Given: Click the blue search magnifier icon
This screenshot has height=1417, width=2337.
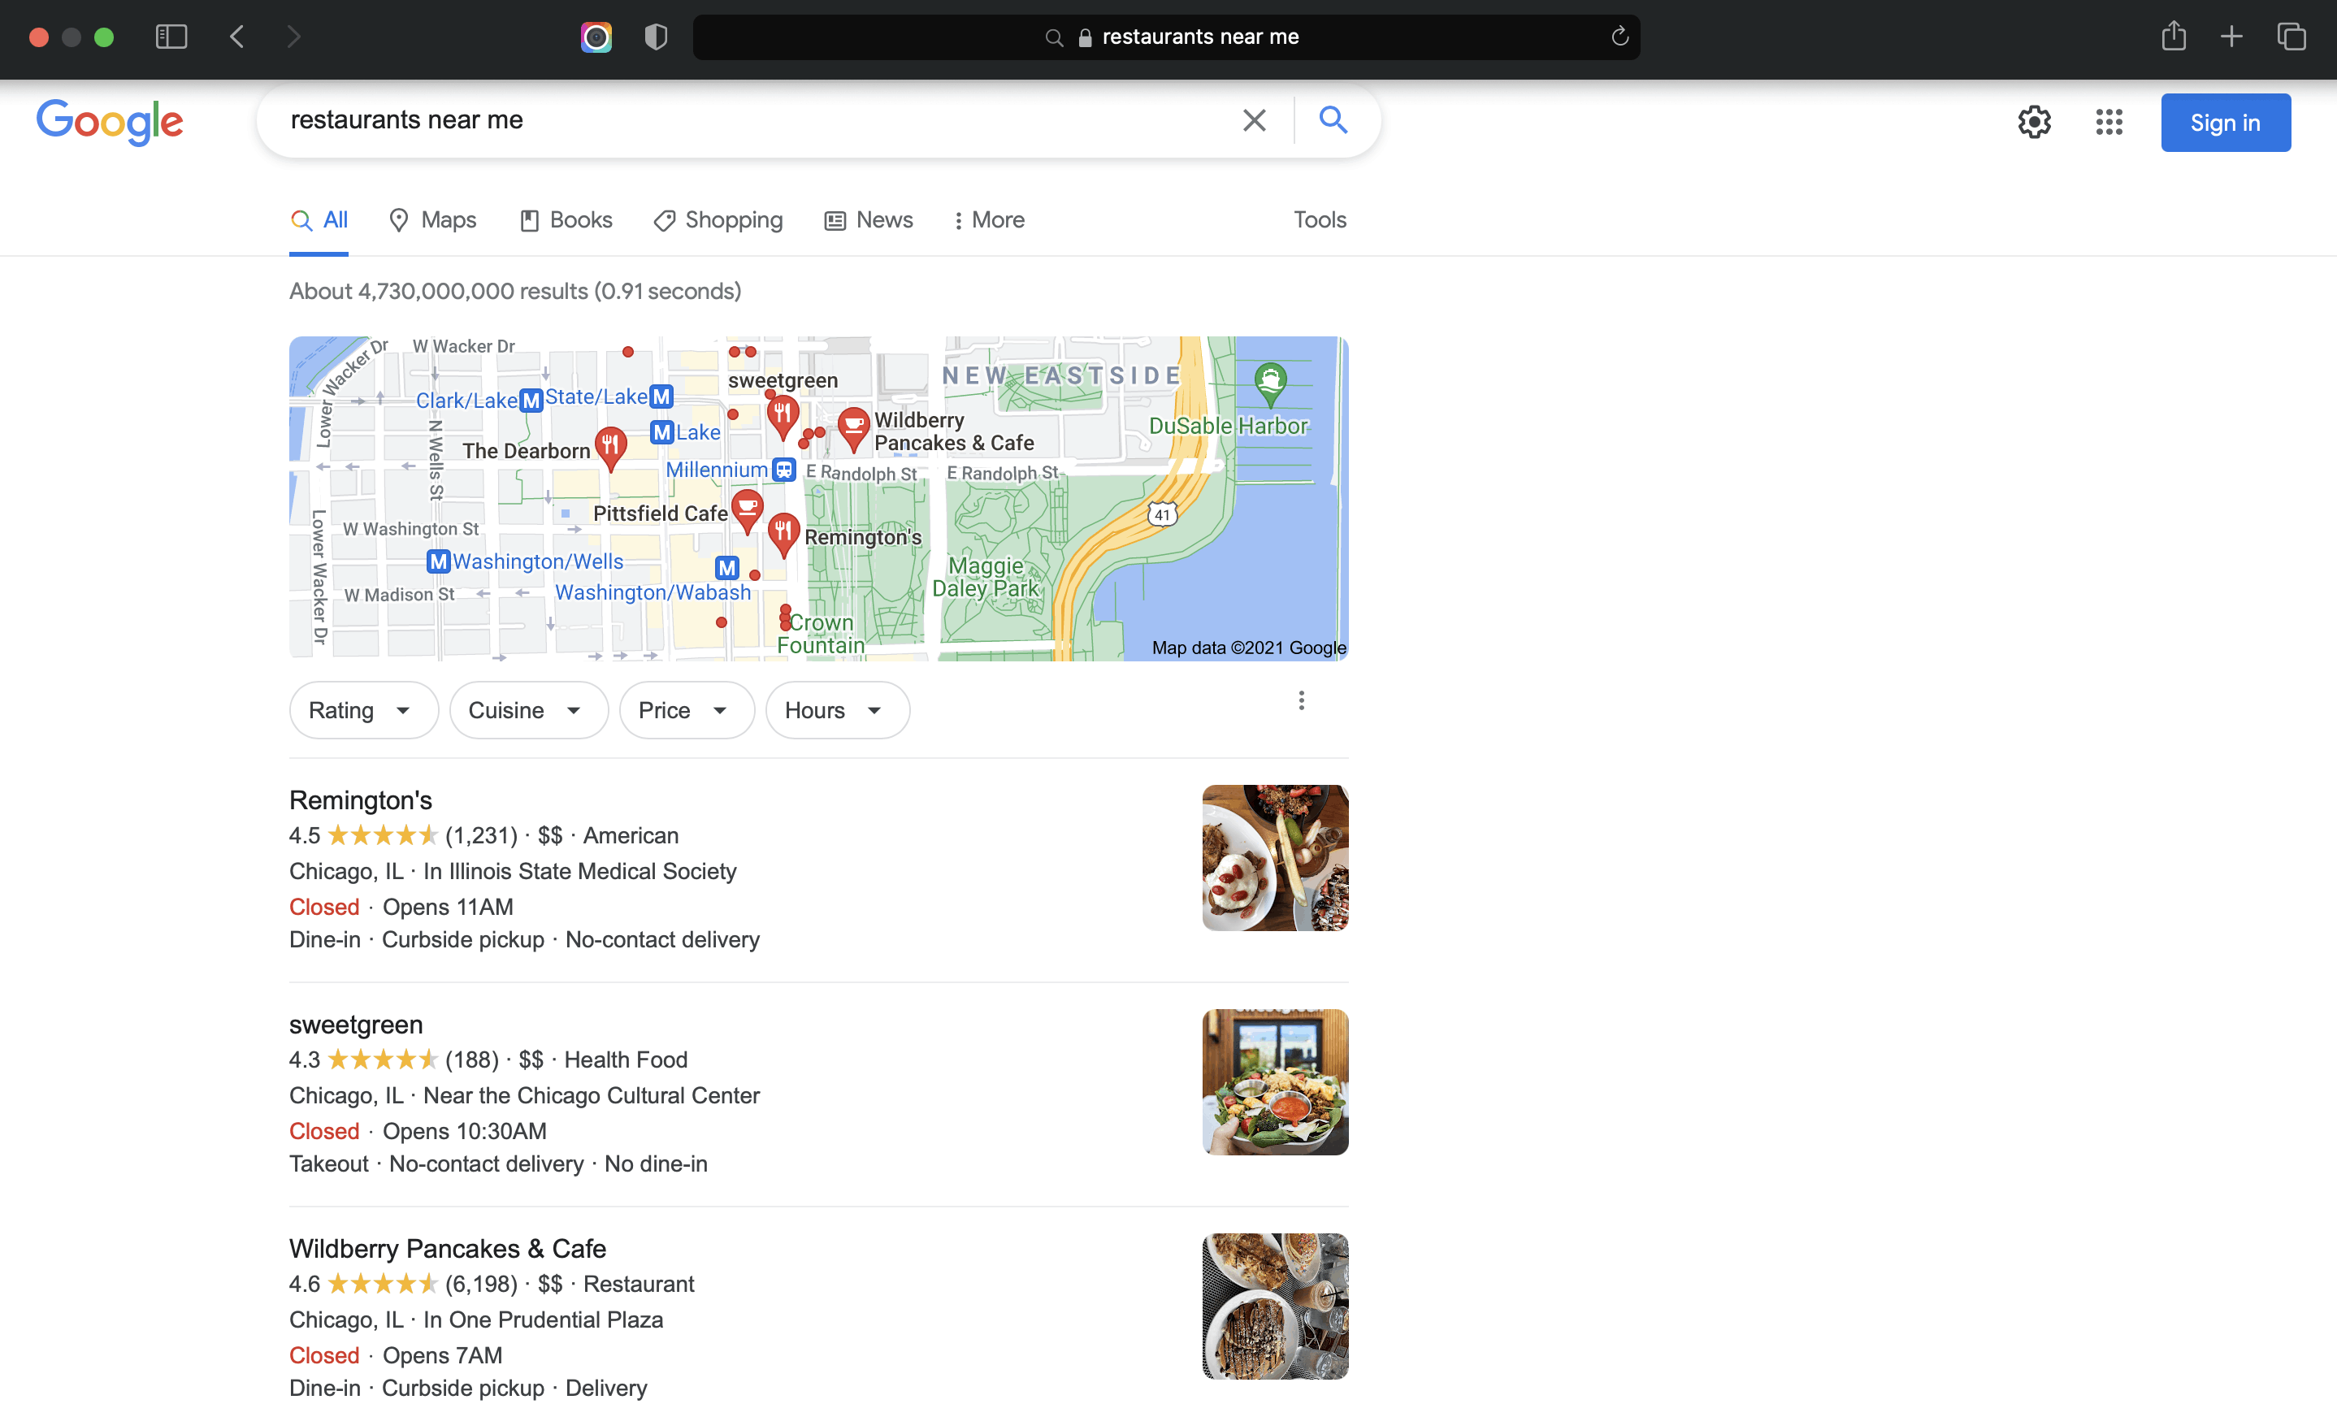Looking at the screenshot, I should (x=1333, y=120).
